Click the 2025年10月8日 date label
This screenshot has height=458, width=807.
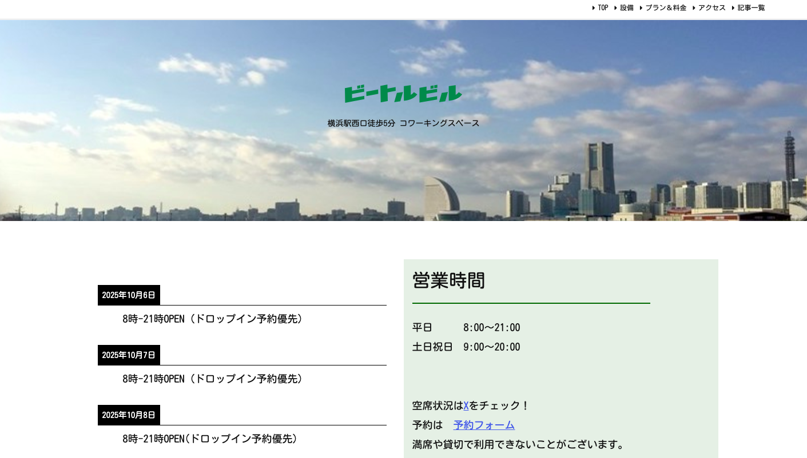tap(129, 415)
